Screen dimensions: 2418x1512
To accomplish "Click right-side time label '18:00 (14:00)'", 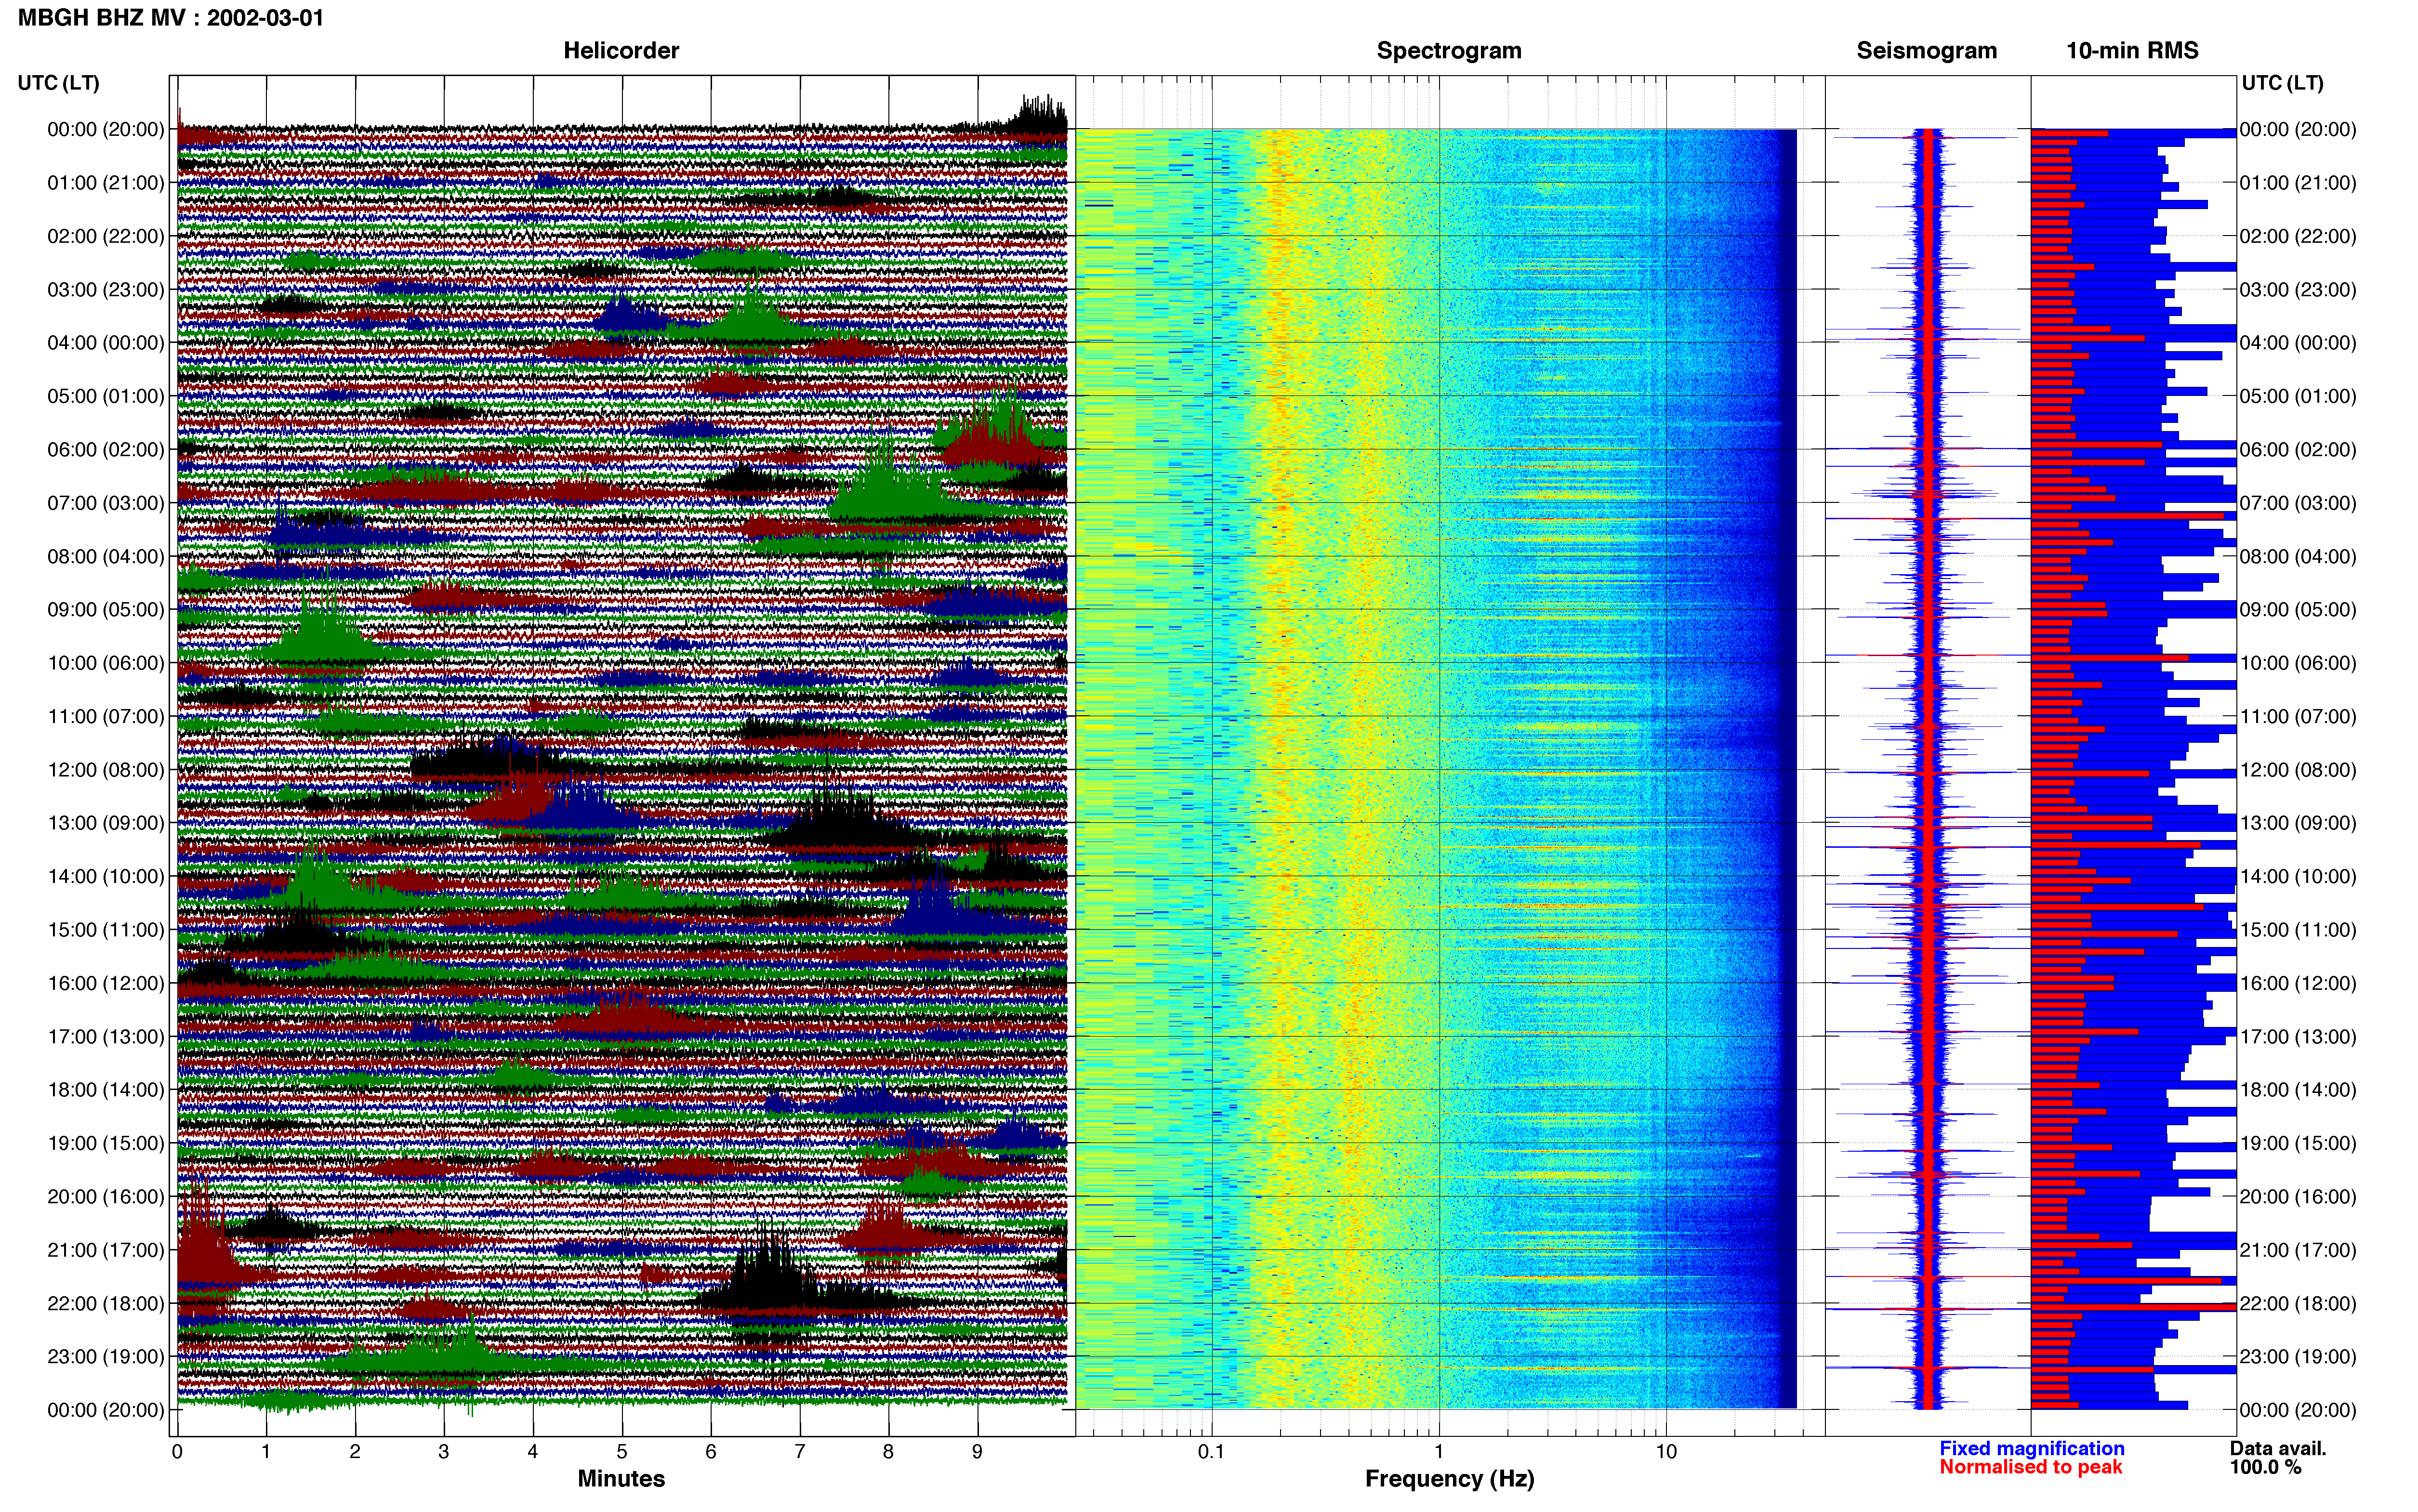I will [2298, 1090].
